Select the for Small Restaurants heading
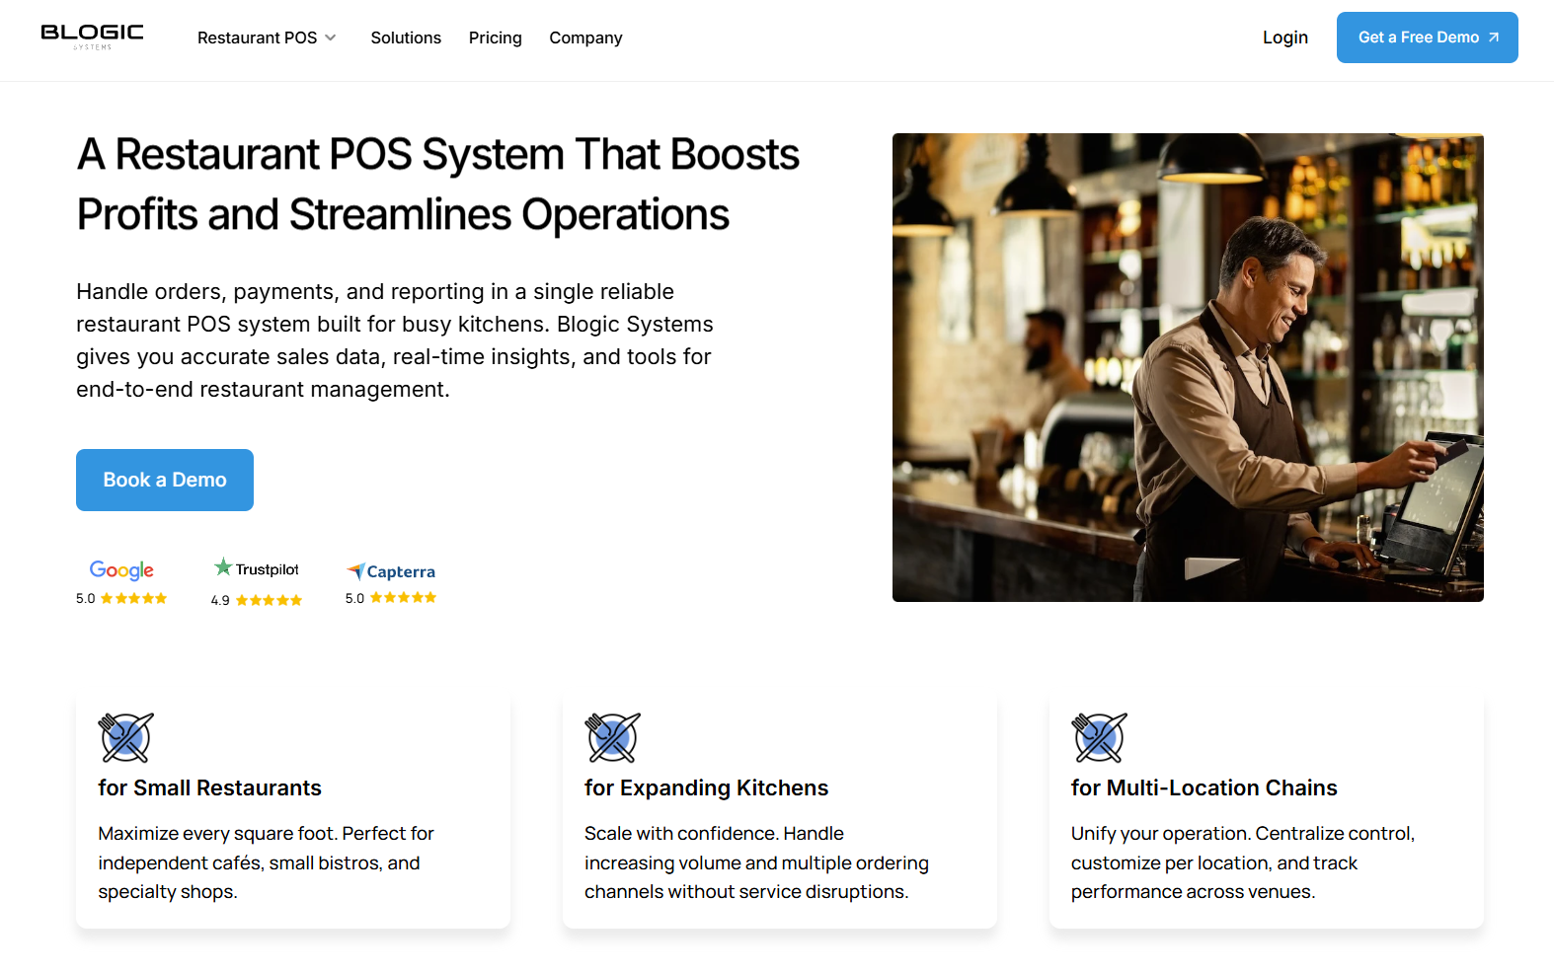The image size is (1554, 973). tap(209, 787)
